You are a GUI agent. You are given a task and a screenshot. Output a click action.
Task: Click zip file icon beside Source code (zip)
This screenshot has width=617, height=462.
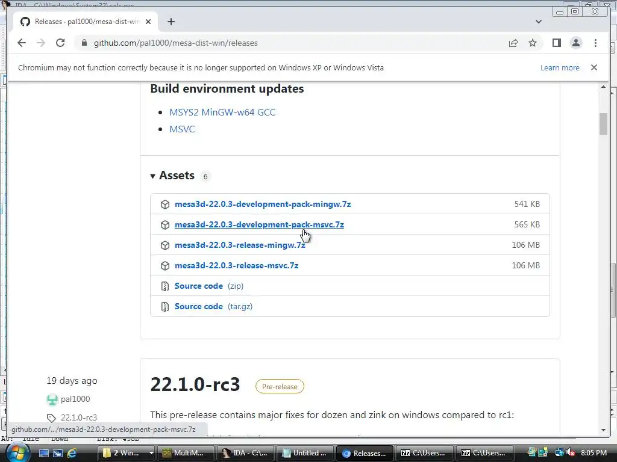pyautogui.click(x=165, y=286)
